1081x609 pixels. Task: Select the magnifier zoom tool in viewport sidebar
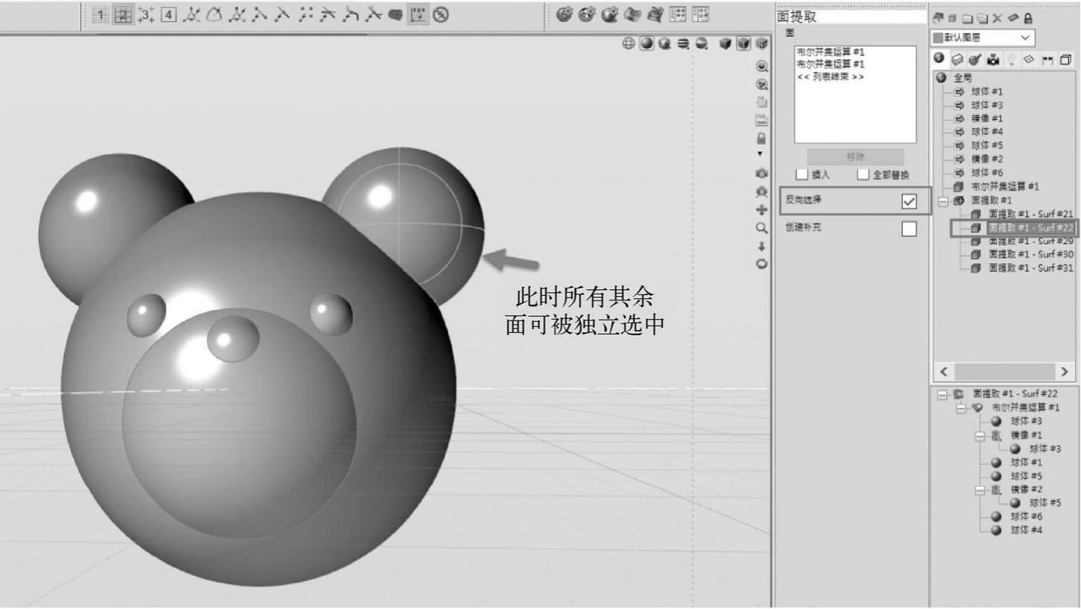(x=761, y=228)
